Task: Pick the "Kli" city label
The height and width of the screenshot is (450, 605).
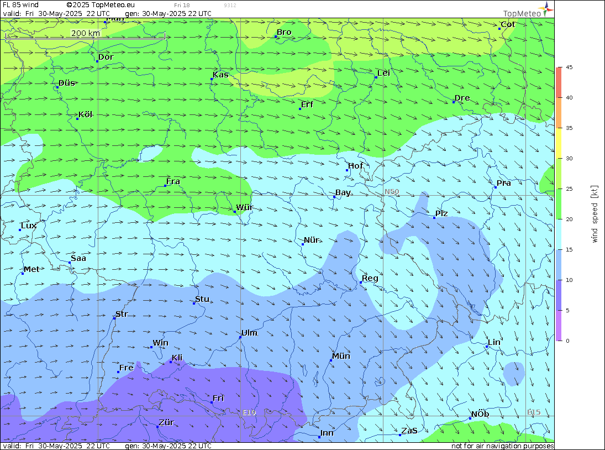Action: click(x=177, y=358)
